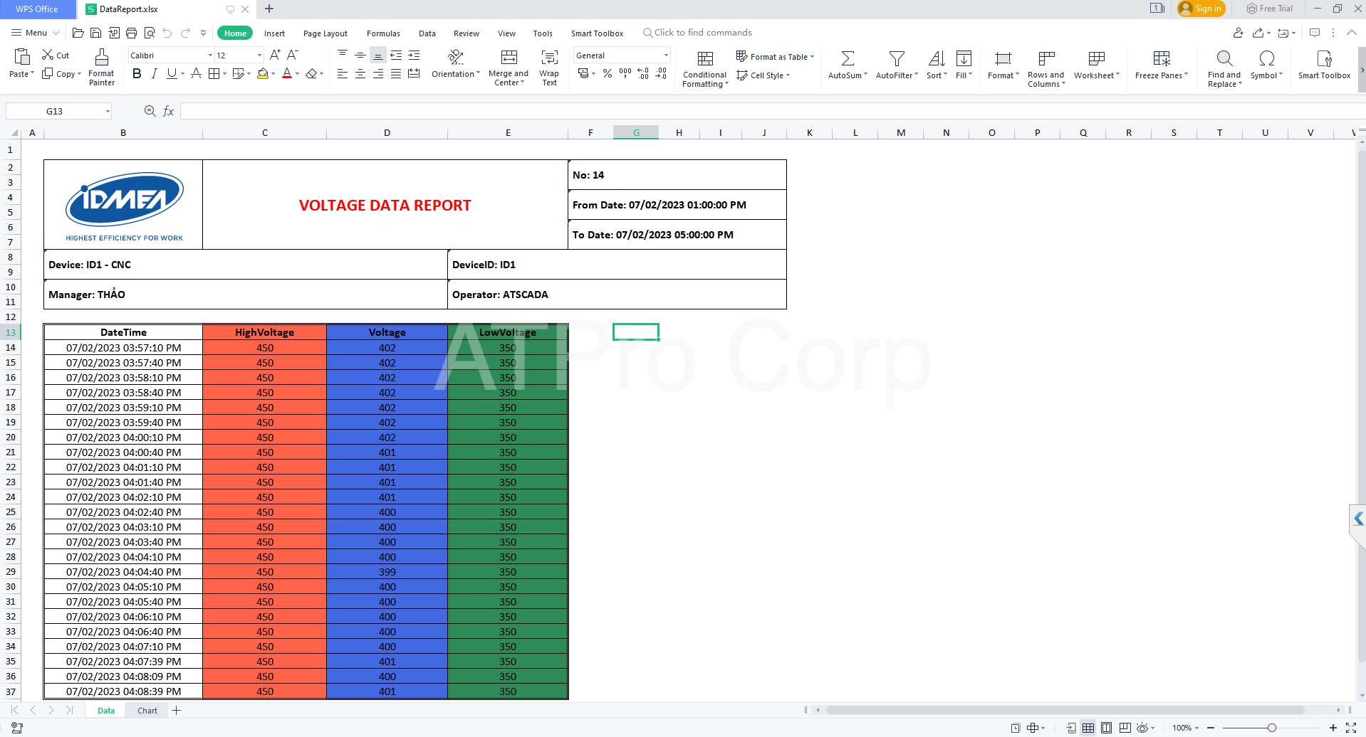Click the Symbol omega icon

[1266, 58]
